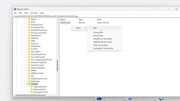This screenshot has width=180, height=101.
Task: Open the Help menu
Action: pyautogui.click(x=42, y=13)
